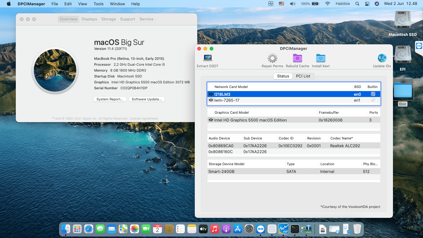Launch Safari from the Dock
Viewport: 423px width, 238px height.
pyautogui.click(x=89, y=229)
